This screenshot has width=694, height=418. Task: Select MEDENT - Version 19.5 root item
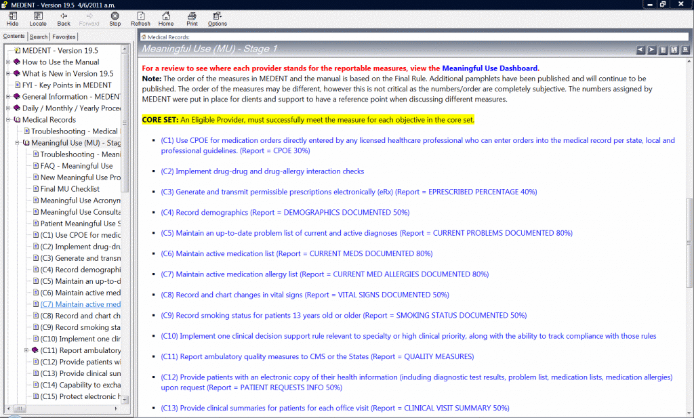(x=60, y=50)
